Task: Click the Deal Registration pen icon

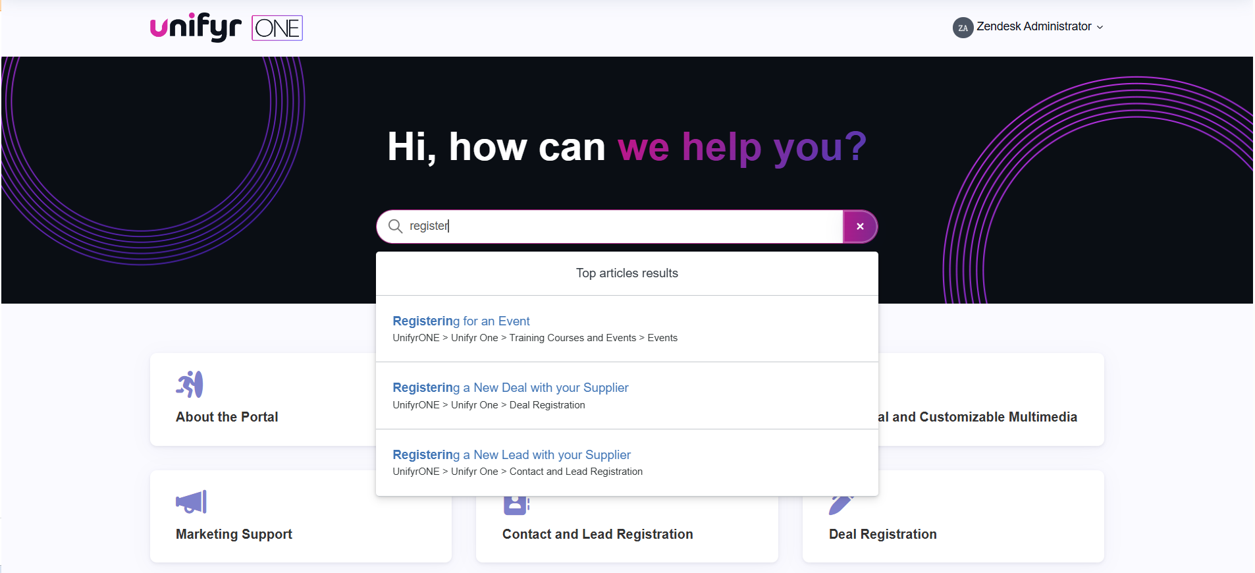Action: [x=841, y=505]
